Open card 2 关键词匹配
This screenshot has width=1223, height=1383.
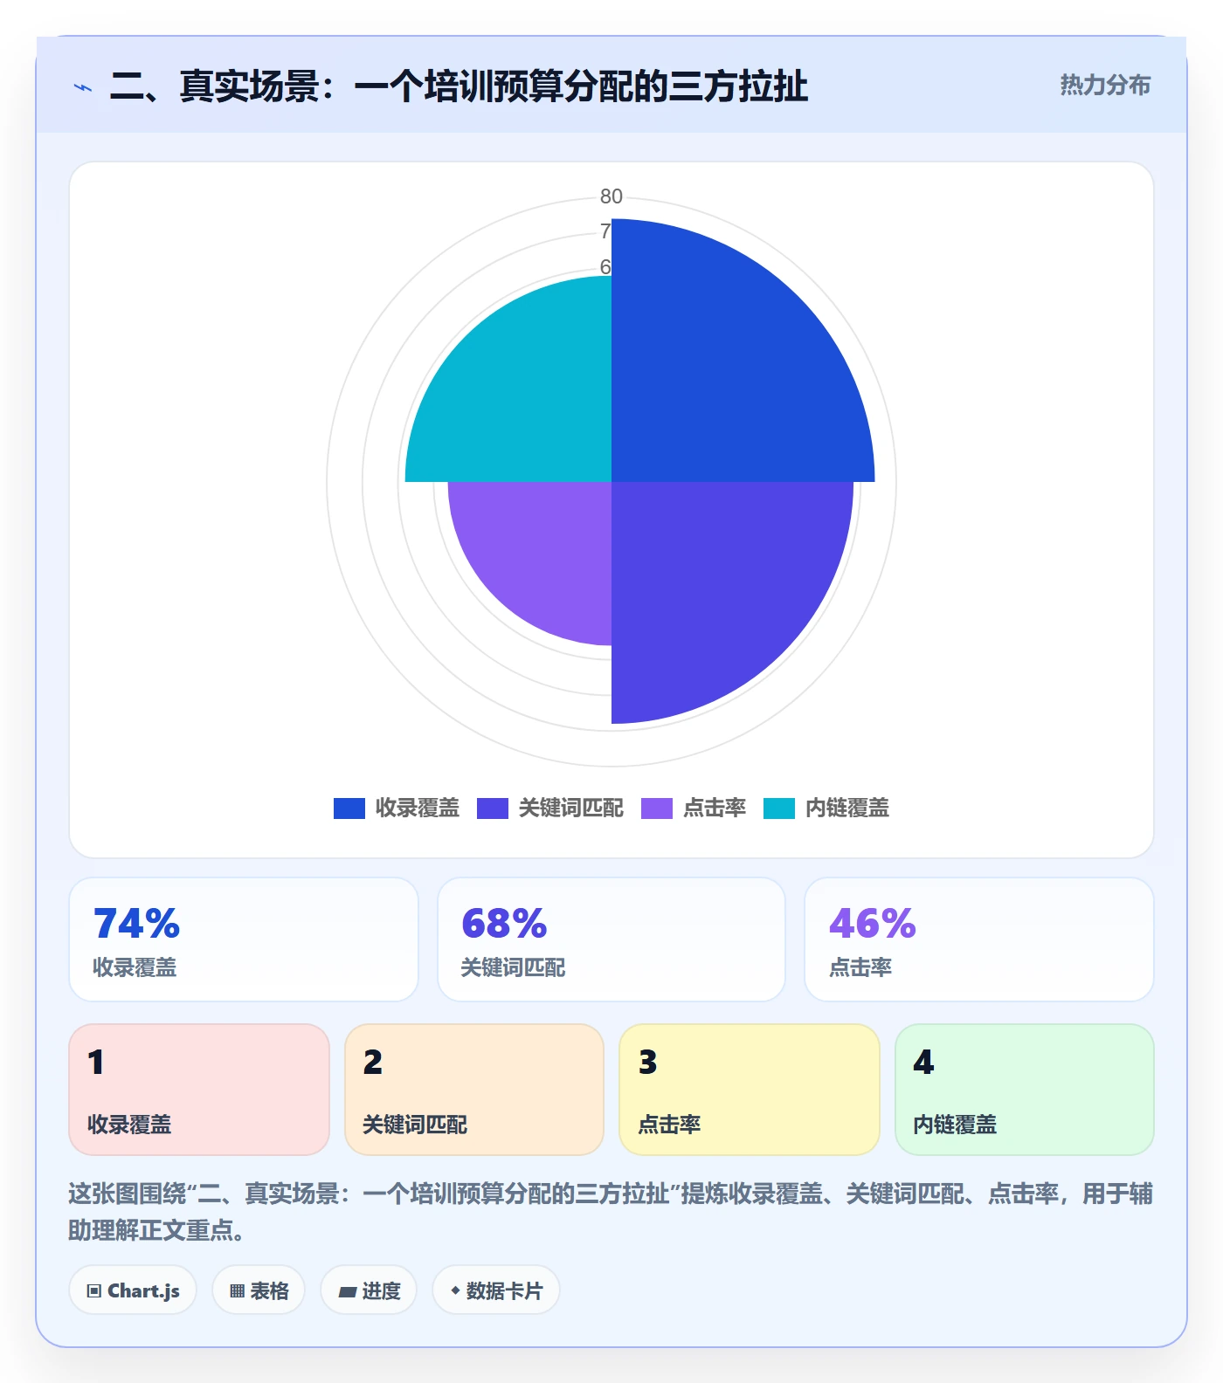(x=474, y=1090)
